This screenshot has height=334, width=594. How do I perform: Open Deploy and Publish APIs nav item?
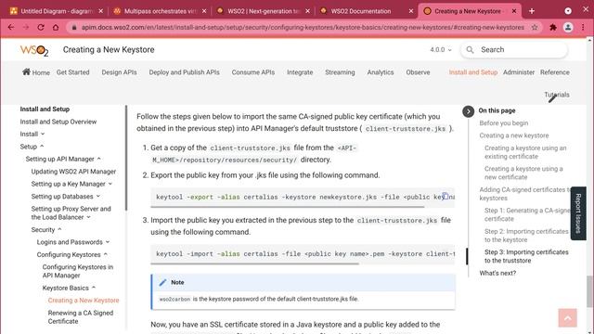[x=184, y=72]
